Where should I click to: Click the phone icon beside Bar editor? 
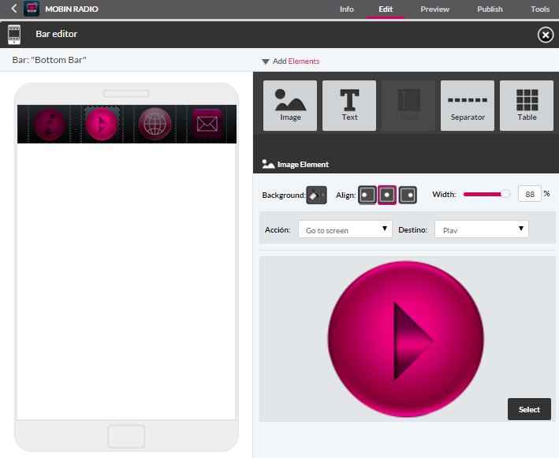pyautogui.click(x=14, y=35)
